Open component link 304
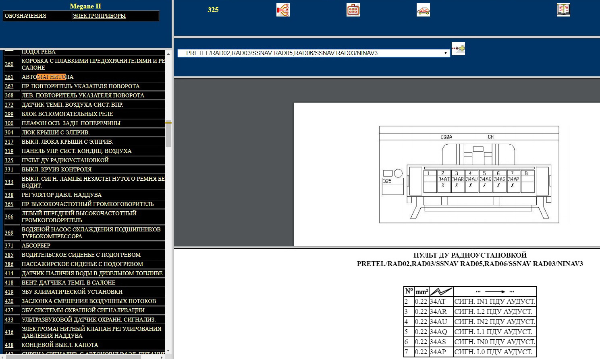 (9, 132)
